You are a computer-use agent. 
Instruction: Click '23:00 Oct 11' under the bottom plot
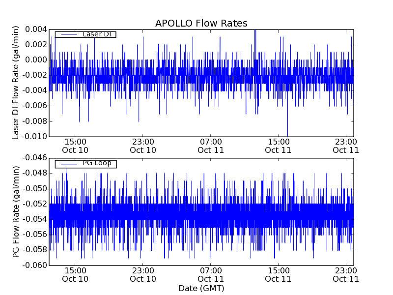click(346, 274)
